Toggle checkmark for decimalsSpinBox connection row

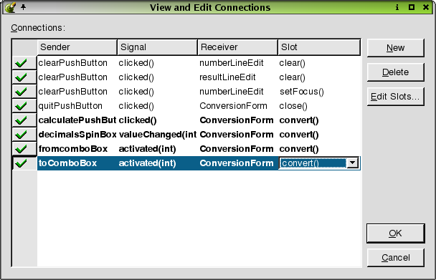(x=24, y=135)
